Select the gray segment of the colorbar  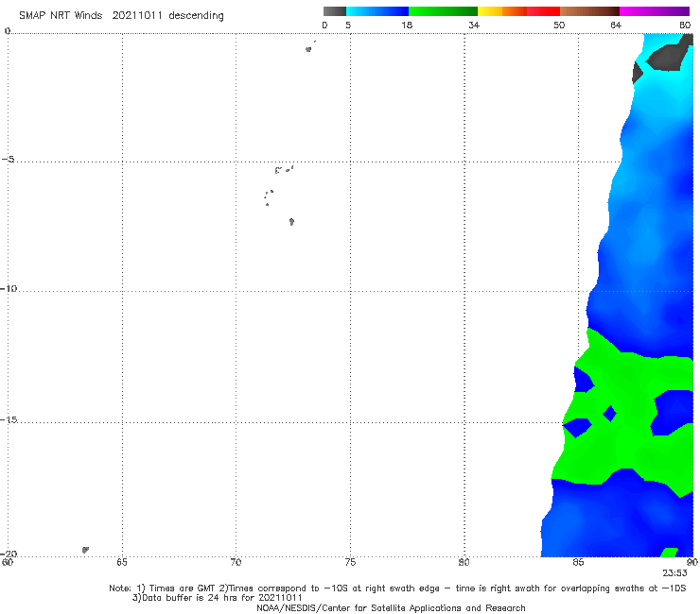334,11
